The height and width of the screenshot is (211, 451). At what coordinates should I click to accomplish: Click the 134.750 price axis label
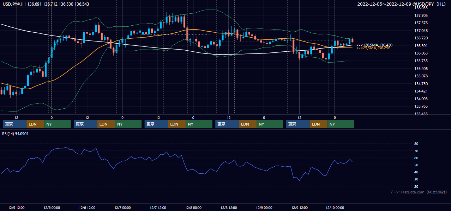(421, 84)
